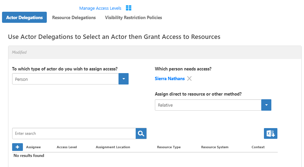Click the Manage Access Levels grid icon
The height and width of the screenshot is (167, 304).
click(129, 8)
